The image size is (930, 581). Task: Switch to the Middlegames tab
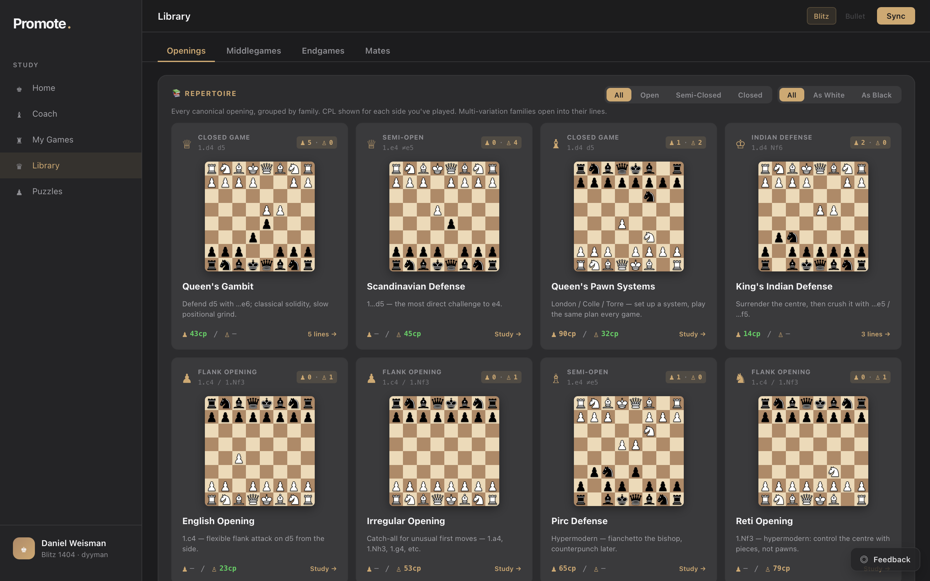(x=254, y=50)
